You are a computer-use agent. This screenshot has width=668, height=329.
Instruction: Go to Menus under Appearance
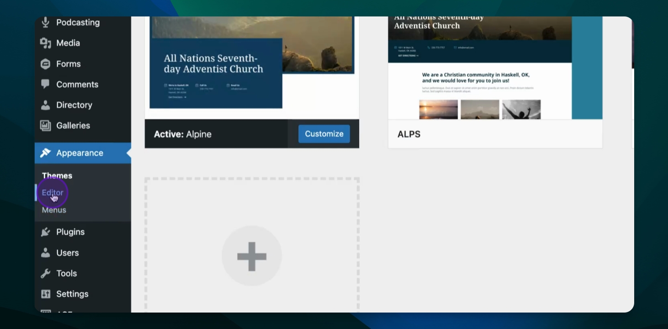54,210
